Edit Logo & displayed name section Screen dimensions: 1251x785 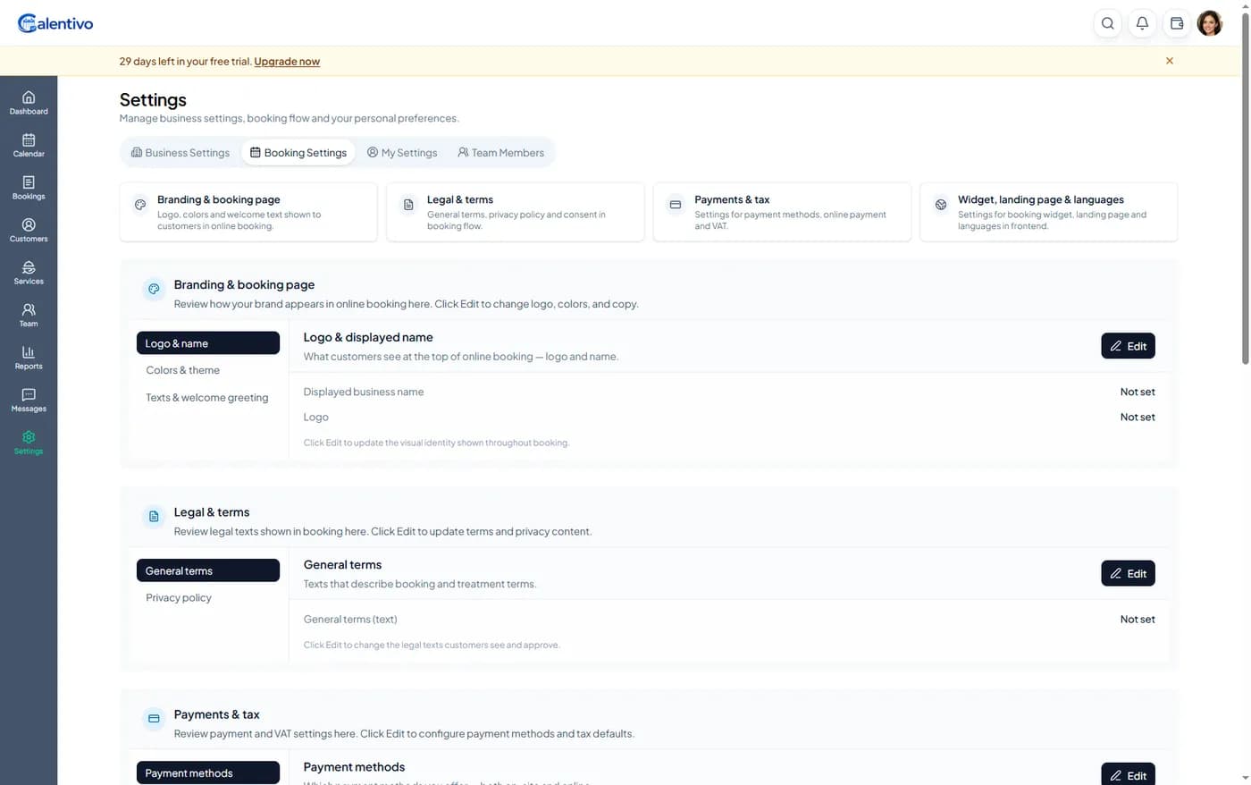click(1128, 346)
